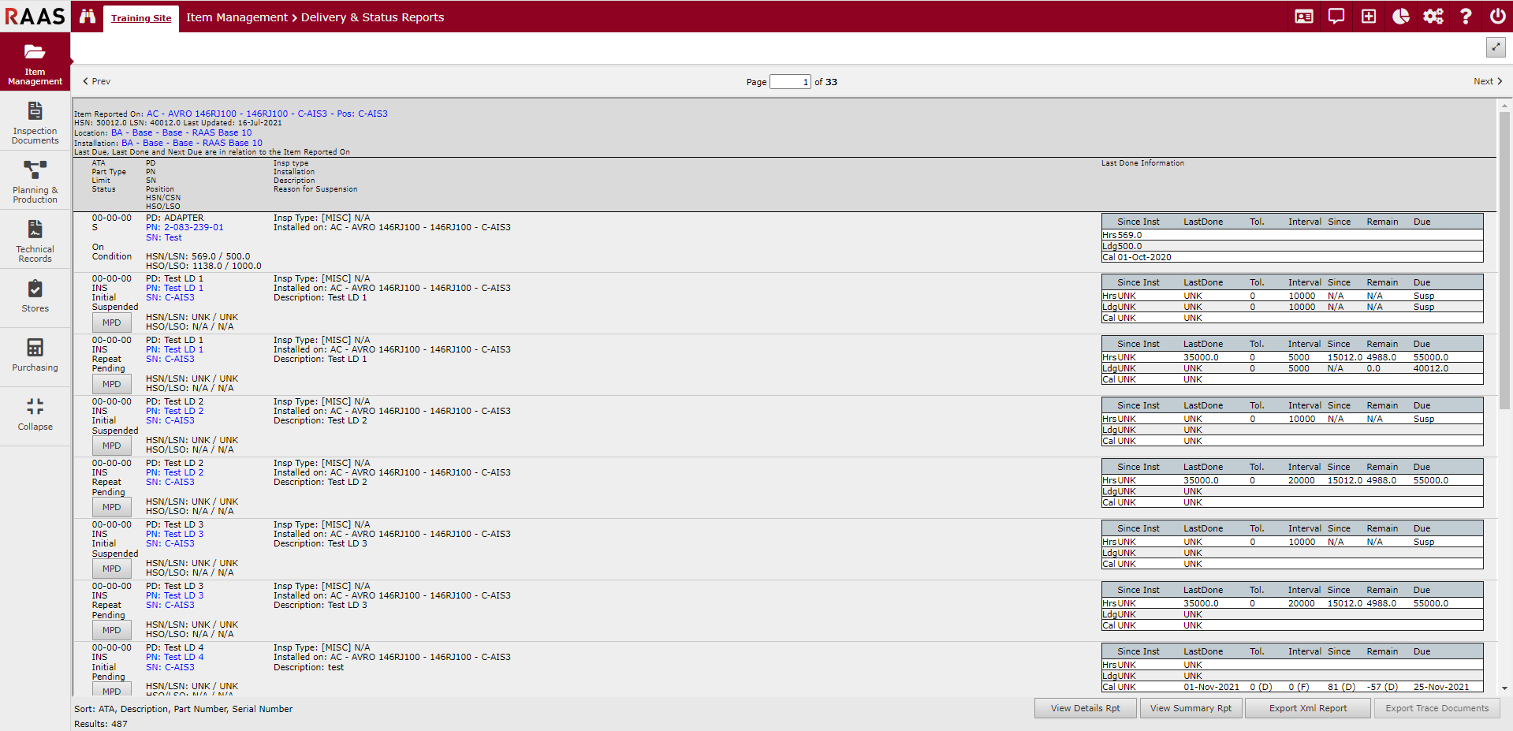The height and width of the screenshot is (731, 1513).
Task: Click the page number input field
Action: [790, 82]
